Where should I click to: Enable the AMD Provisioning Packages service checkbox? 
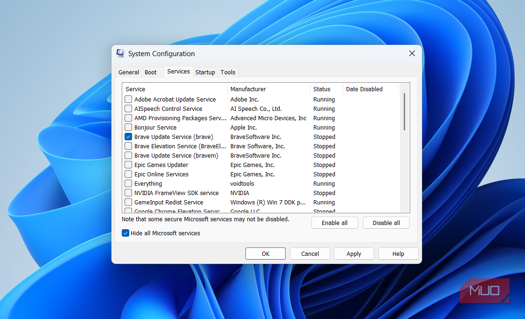(128, 118)
